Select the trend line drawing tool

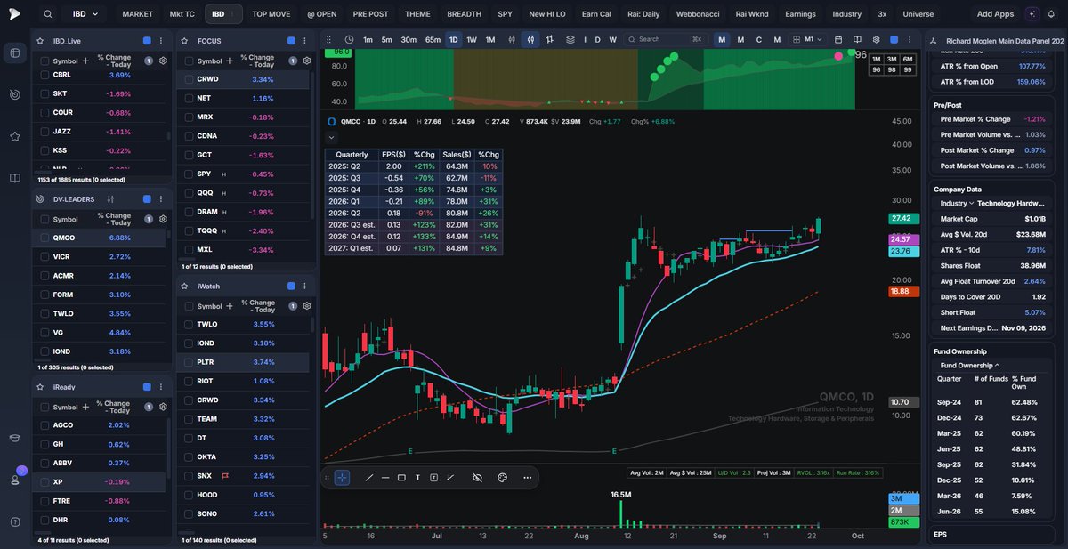coord(369,478)
